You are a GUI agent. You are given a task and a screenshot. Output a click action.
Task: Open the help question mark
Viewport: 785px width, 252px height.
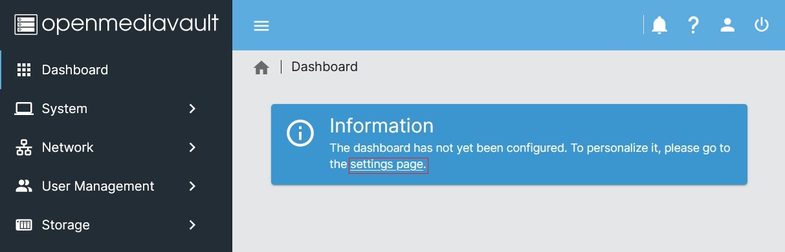(694, 25)
